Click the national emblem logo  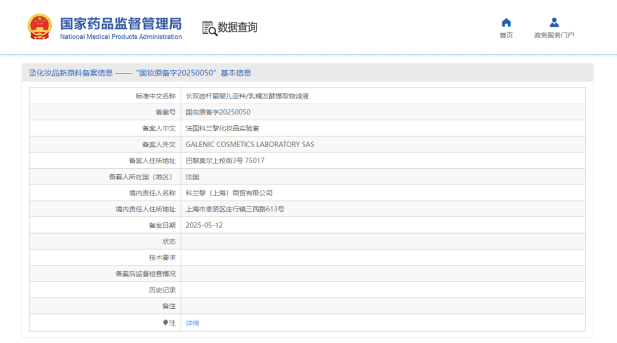coord(39,27)
